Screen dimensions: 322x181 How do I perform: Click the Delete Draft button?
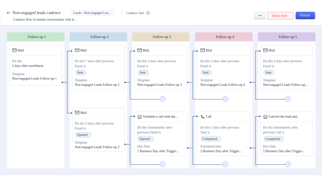point(280,15)
